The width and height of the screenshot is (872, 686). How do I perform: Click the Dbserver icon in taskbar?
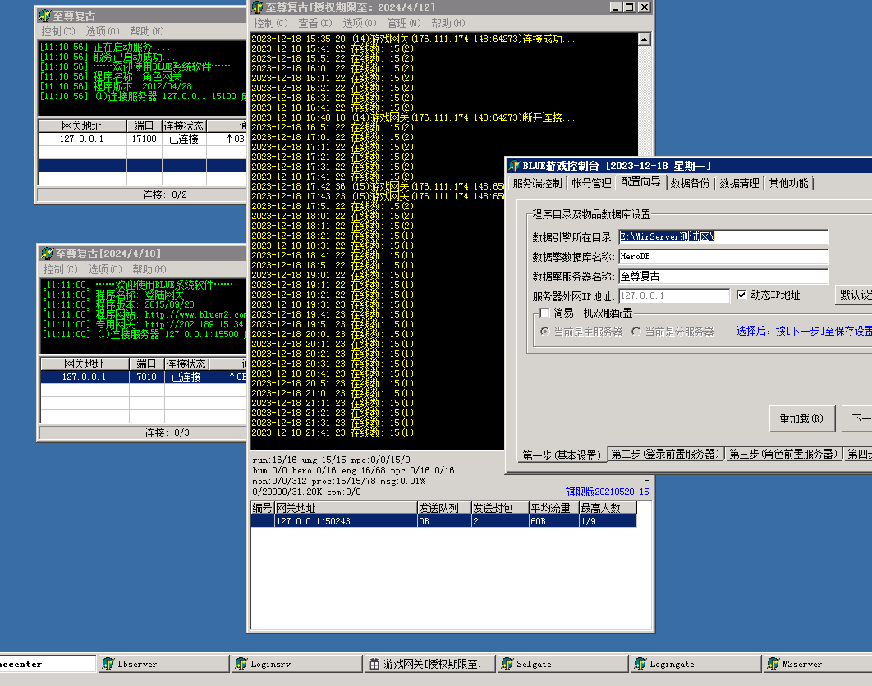108,664
